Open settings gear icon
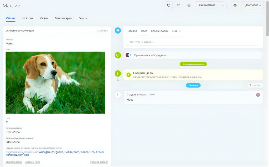This screenshot has width=269, height=167. point(235,5)
